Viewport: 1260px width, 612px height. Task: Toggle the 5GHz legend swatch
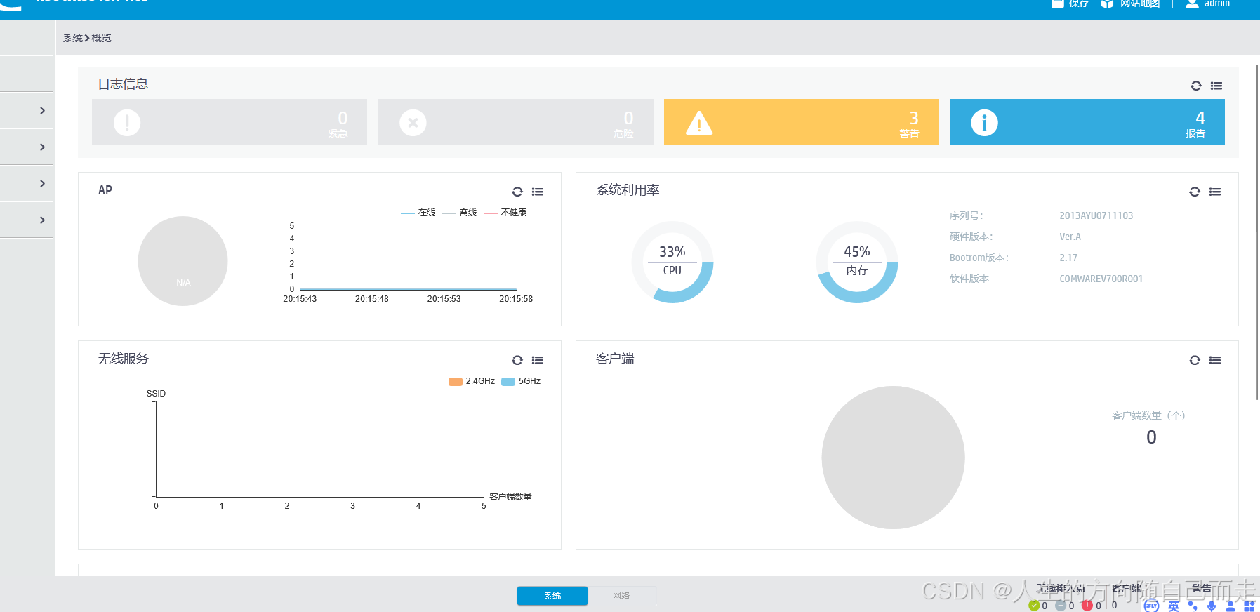(x=508, y=381)
